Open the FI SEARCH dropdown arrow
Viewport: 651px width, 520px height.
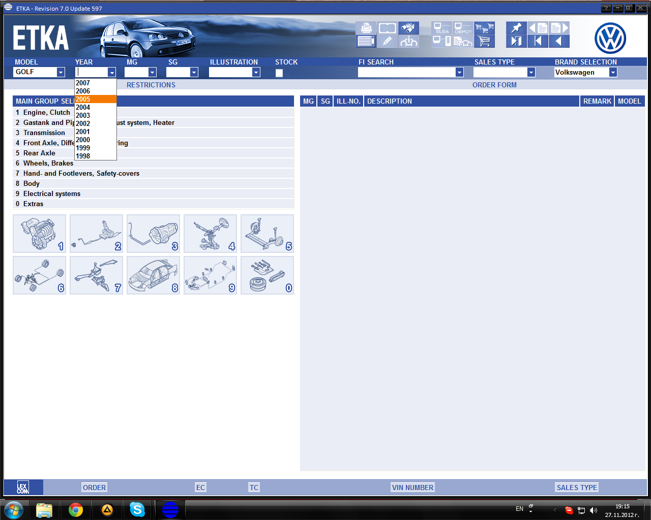[459, 73]
